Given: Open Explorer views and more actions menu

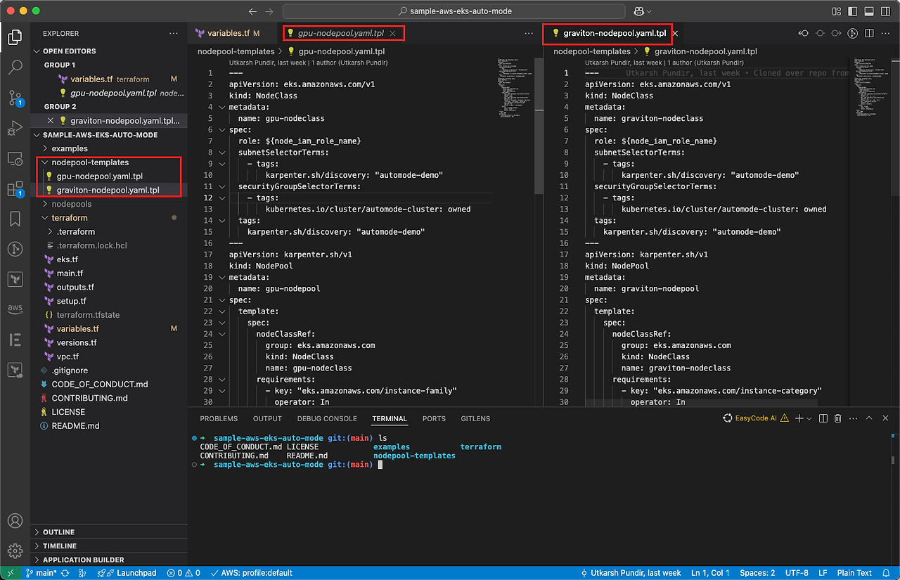Looking at the screenshot, I should 174,33.
